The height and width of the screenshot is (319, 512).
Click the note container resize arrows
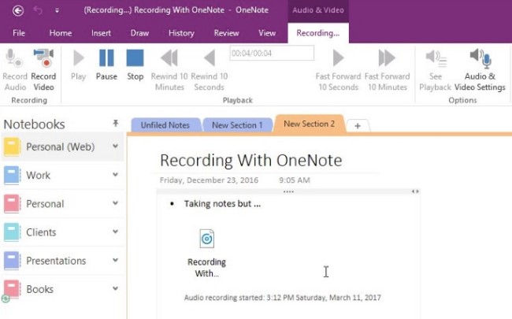[414, 191]
